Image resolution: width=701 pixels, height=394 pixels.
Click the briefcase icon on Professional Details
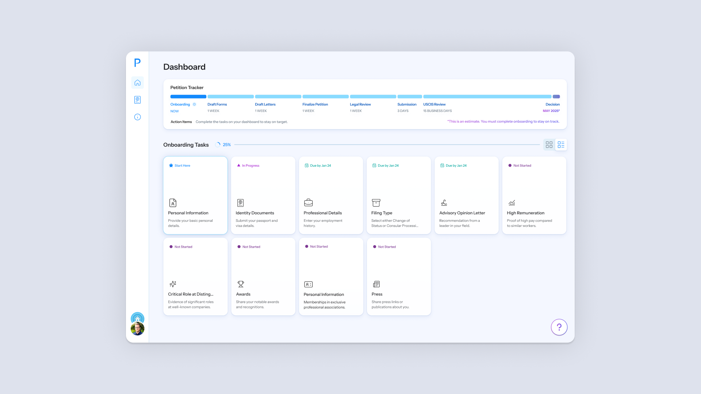[308, 203]
